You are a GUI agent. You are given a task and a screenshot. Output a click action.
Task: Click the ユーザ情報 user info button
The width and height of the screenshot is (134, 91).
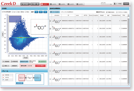coord(118,4)
